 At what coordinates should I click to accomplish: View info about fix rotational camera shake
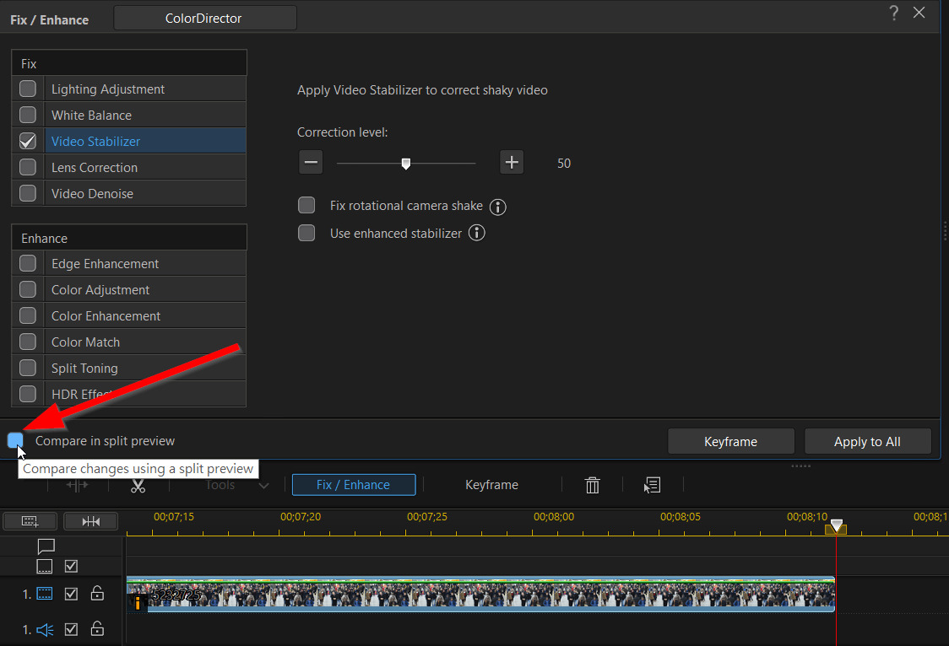pyautogui.click(x=497, y=206)
